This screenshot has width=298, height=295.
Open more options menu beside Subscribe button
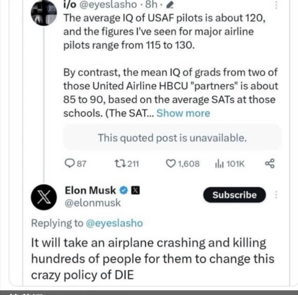coord(276,195)
